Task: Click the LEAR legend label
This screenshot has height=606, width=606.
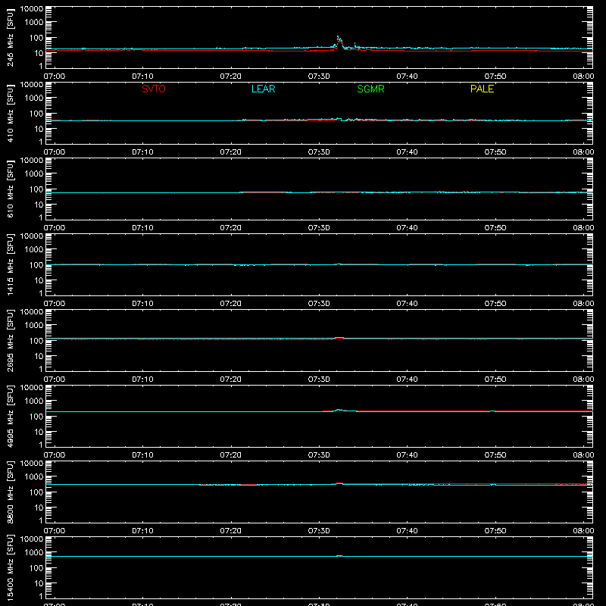Action: 263,89
